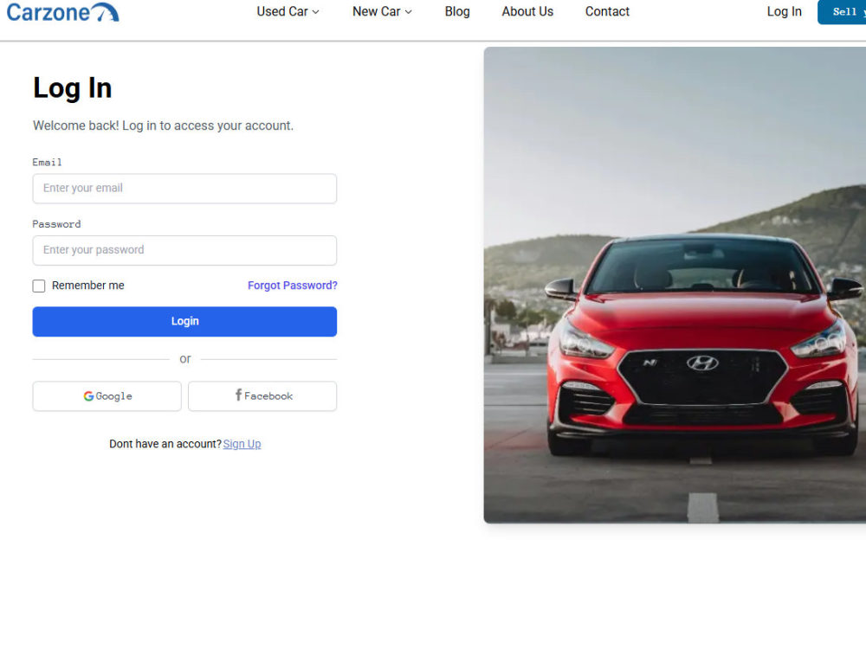The width and height of the screenshot is (866, 649).
Task: Open the Forgot Password link
Action: pyautogui.click(x=292, y=286)
